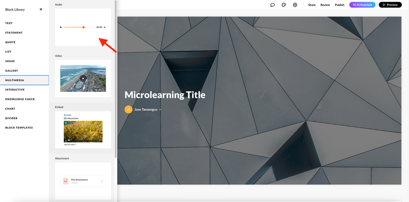409x202 pixels.
Task: Select the IMAGE block category
Action: [x=10, y=61]
